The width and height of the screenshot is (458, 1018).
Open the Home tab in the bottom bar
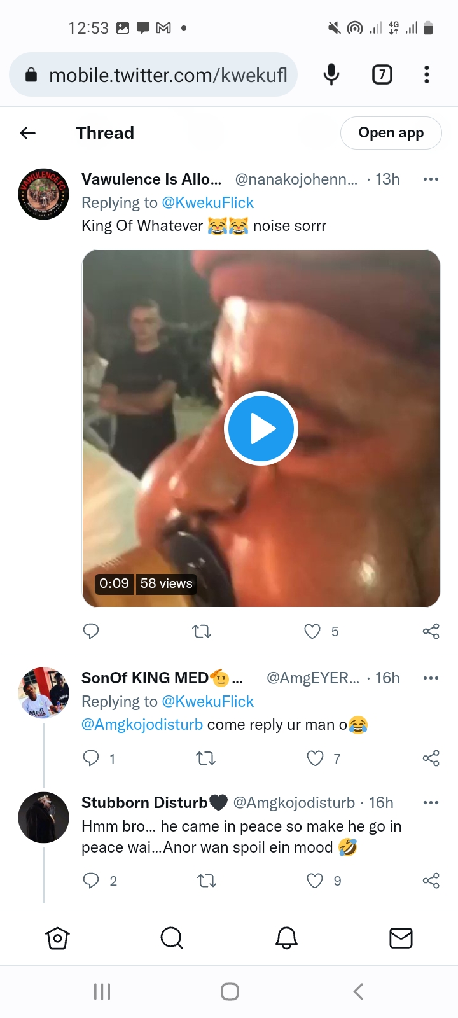57,938
